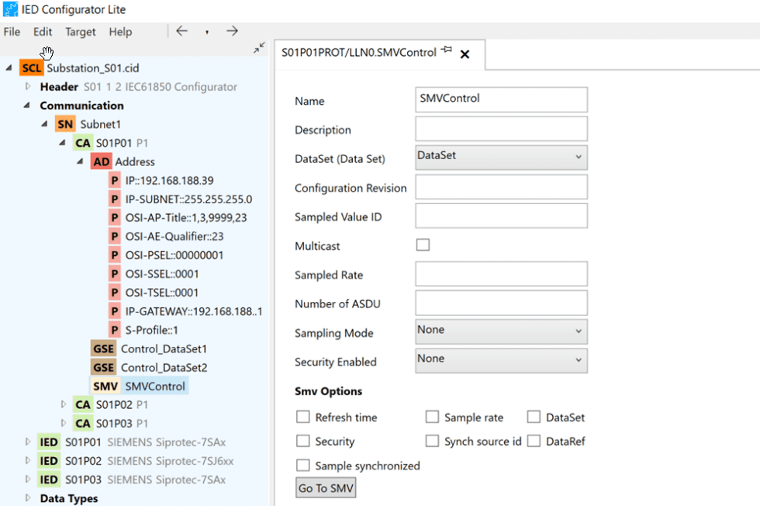
Task: Check the Refresh time option
Action: point(303,417)
